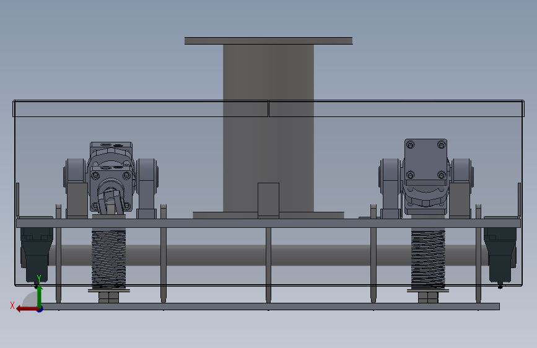The image size is (537, 348).
Task: Select the left coil spring
Action: [x=108, y=259]
